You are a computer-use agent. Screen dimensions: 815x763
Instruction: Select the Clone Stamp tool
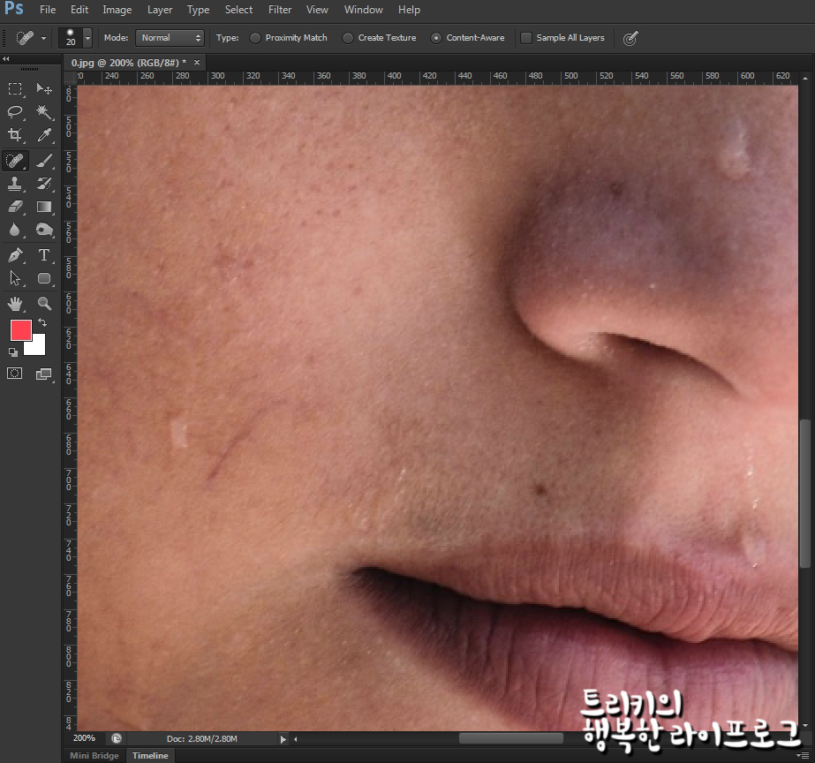tap(15, 184)
